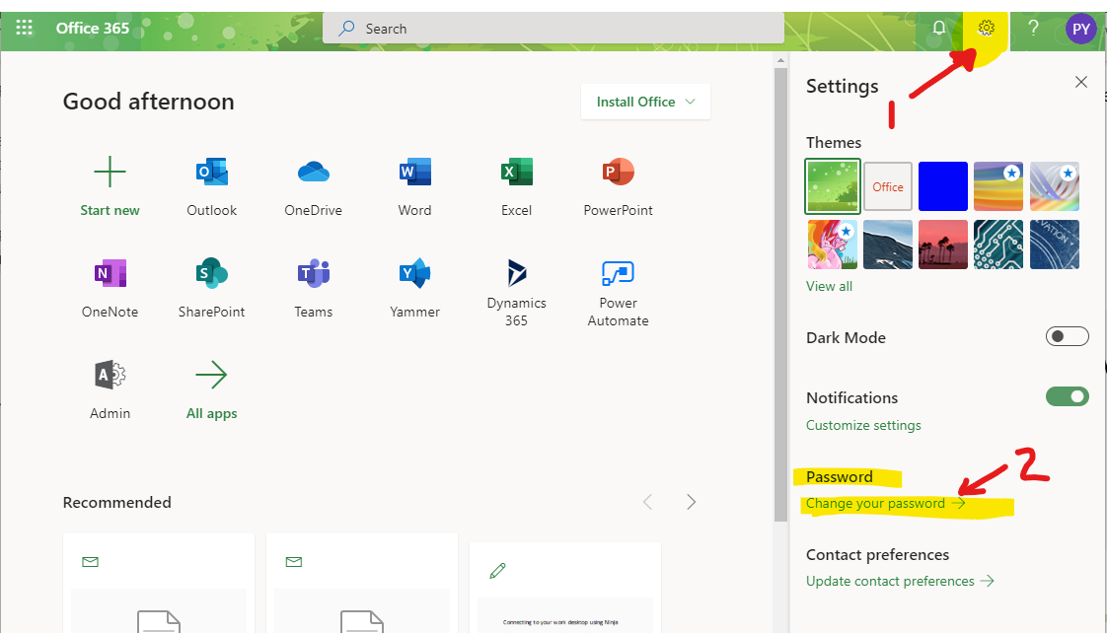The width and height of the screenshot is (1107, 633).
Task: Choose the dark blueprint theme
Action: [1054, 245]
